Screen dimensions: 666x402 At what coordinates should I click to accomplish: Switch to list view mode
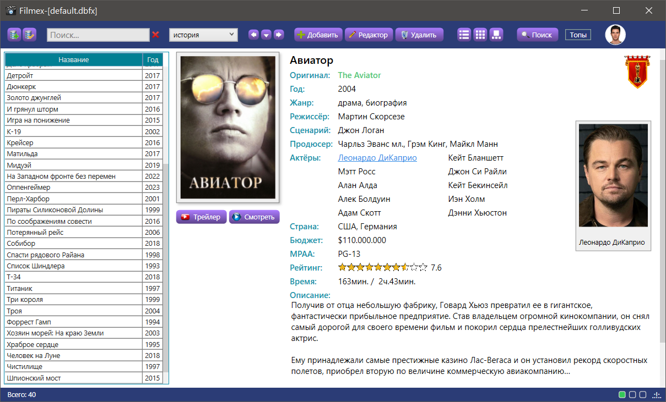pos(464,35)
